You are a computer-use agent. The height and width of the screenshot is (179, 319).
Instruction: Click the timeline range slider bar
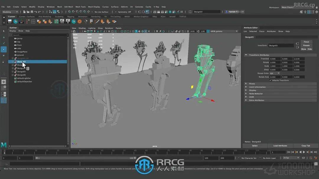86,158
